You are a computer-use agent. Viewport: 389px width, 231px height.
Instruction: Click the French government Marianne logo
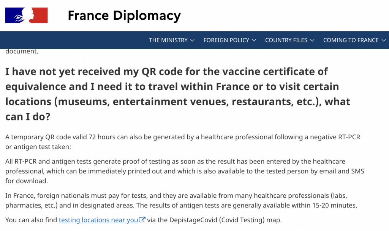pos(27,15)
